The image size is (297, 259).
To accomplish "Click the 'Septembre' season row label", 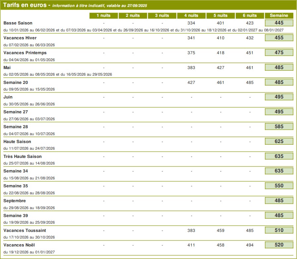I will click(x=15, y=201).
